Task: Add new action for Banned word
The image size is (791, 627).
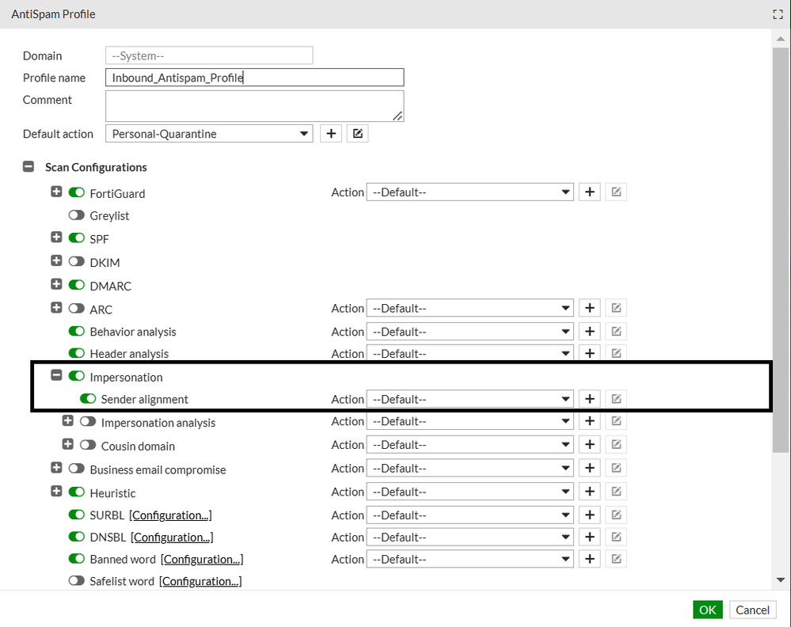Action: pyautogui.click(x=590, y=559)
